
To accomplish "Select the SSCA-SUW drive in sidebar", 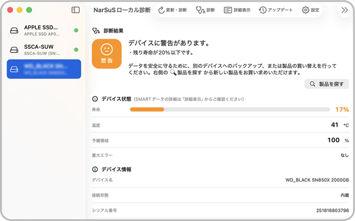I will (44, 50).
